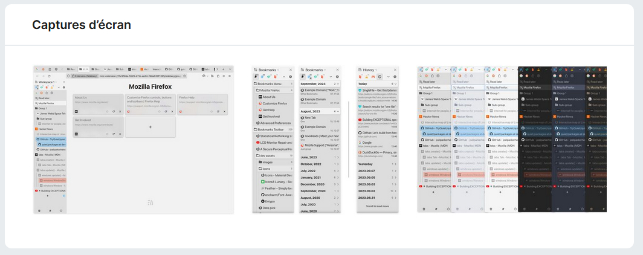Viewport: 643px width, 255px height.
Task: Expand the June, 2023 bookmarks group
Action: pyautogui.click(x=320, y=158)
